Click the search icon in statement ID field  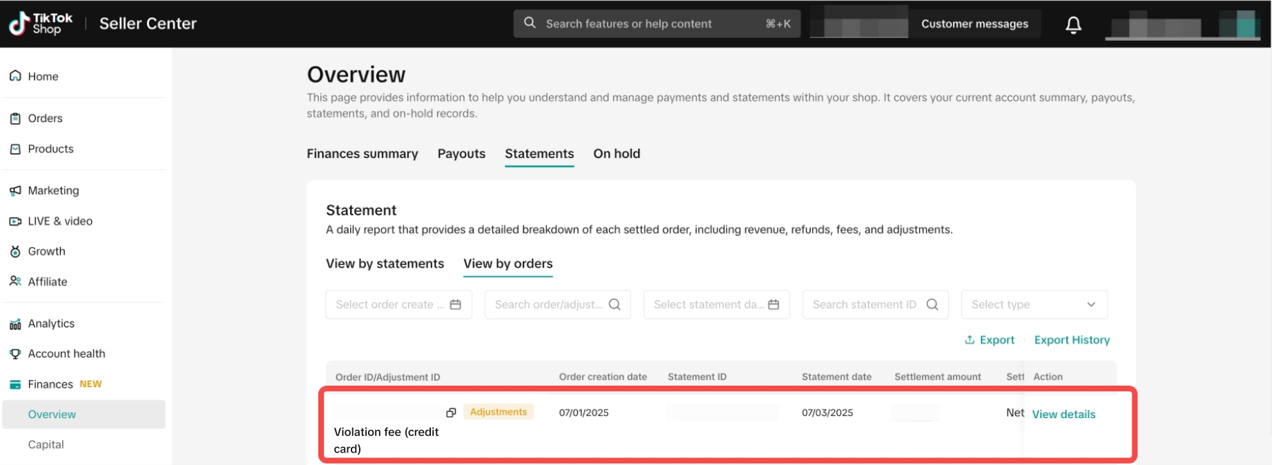point(932,304)
